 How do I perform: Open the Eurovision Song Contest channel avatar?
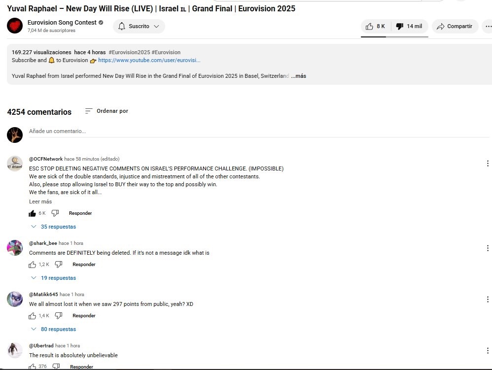click(15, 26)
